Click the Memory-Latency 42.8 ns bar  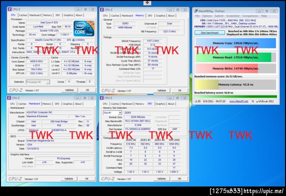235,85
